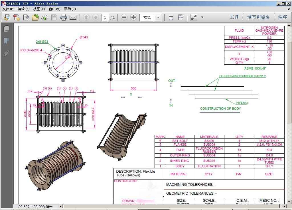This screenshot has width=292, height=210.
Task: Click the 'Ø343' diameter label at top
Action: (x=84, y=37)
